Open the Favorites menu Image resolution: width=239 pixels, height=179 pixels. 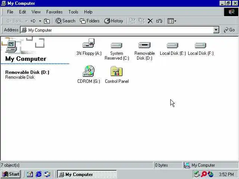click(55, 12)
